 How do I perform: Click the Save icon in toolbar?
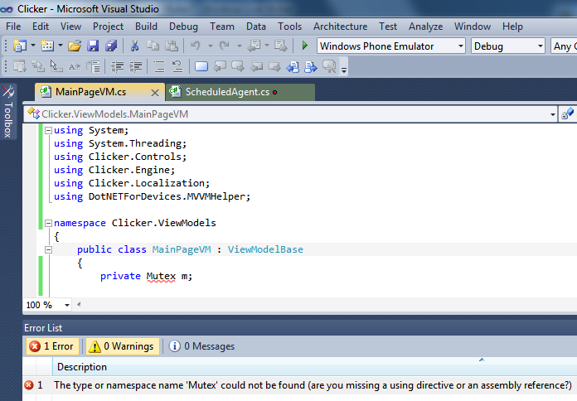(94, 46)
